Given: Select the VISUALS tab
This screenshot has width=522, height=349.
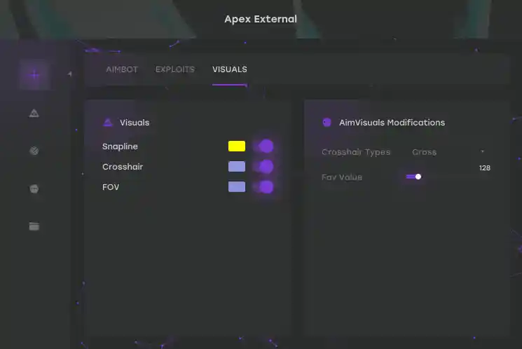Looking at the screenshot, I should click(x=230, y=69).
